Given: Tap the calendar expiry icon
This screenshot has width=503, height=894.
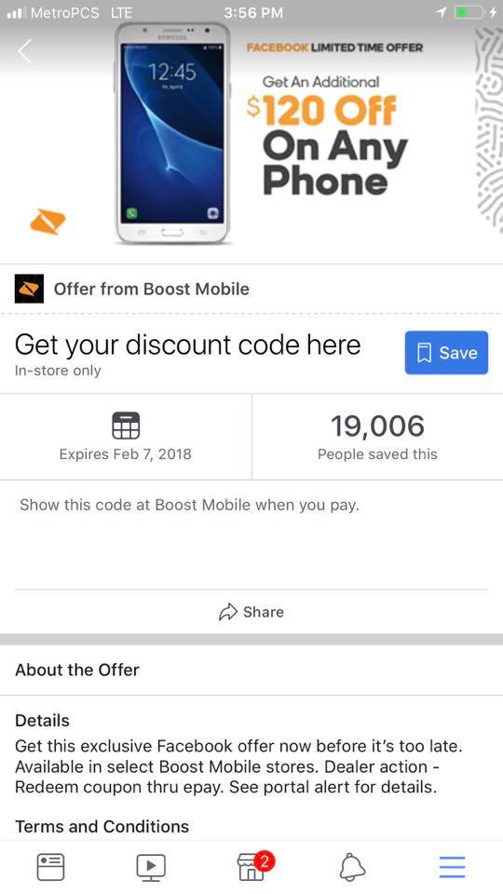Looking at the screenshot, I should 126,426.
